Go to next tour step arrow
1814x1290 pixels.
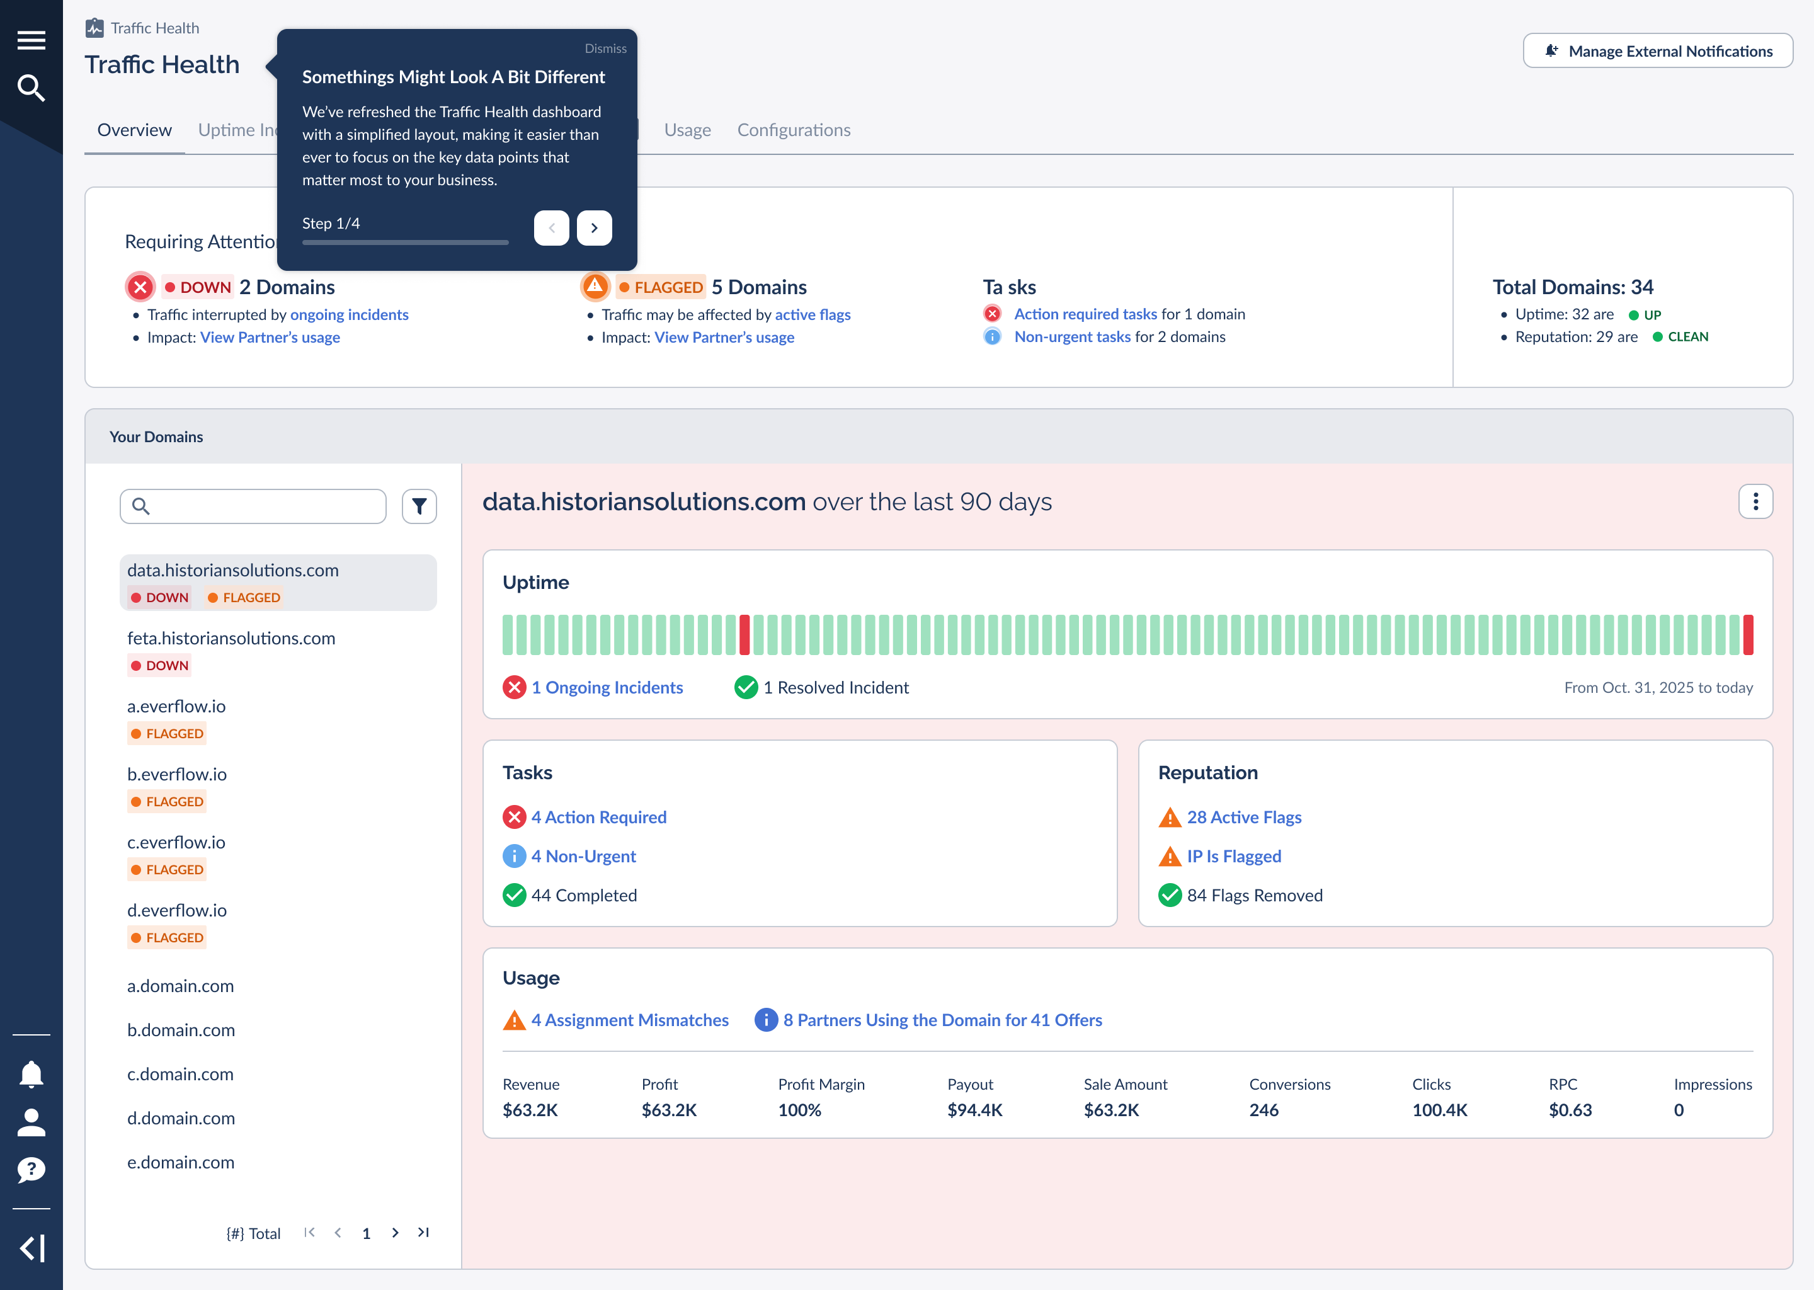594,228
